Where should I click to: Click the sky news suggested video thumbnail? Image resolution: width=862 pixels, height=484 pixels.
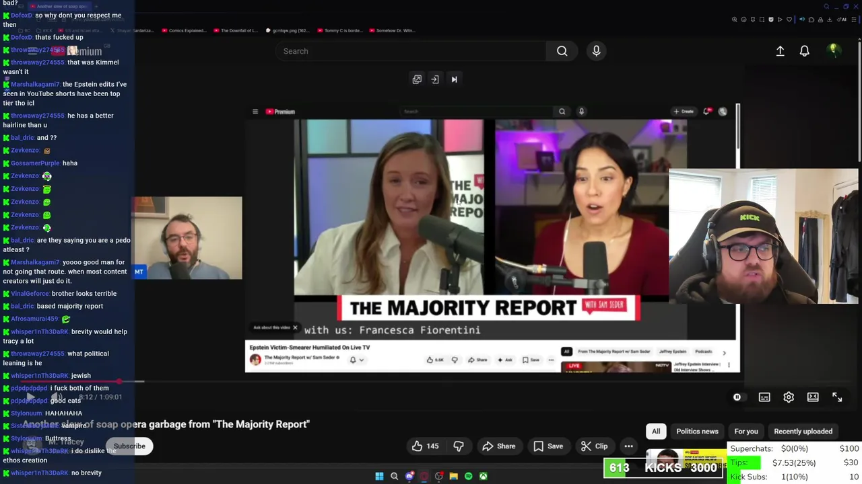[686, 459]
